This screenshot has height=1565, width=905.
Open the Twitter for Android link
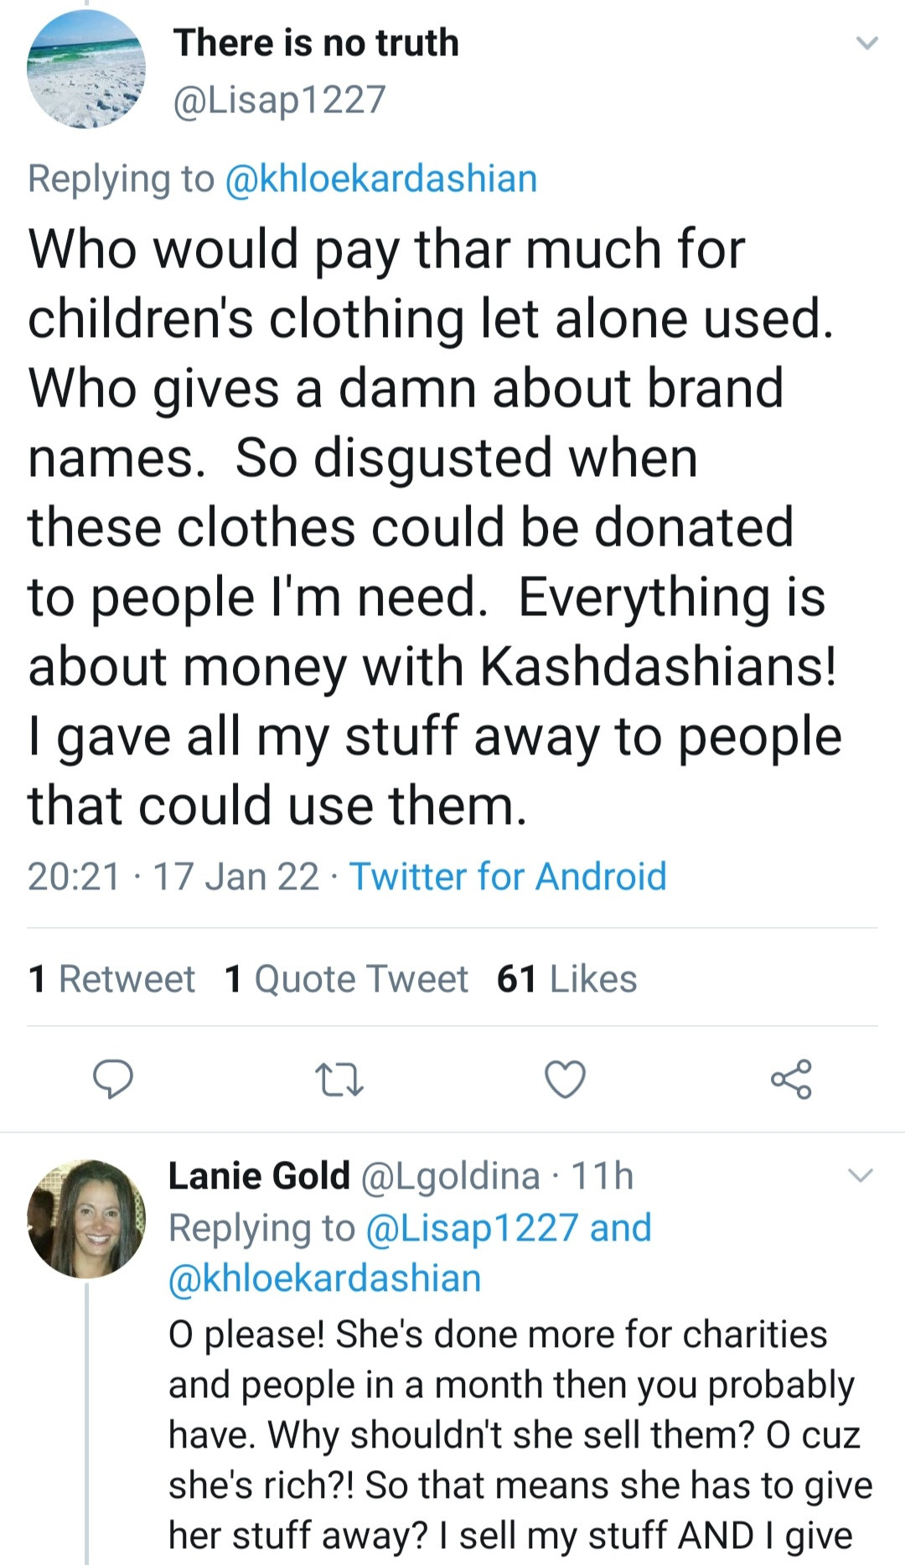(x=508, y=877)
